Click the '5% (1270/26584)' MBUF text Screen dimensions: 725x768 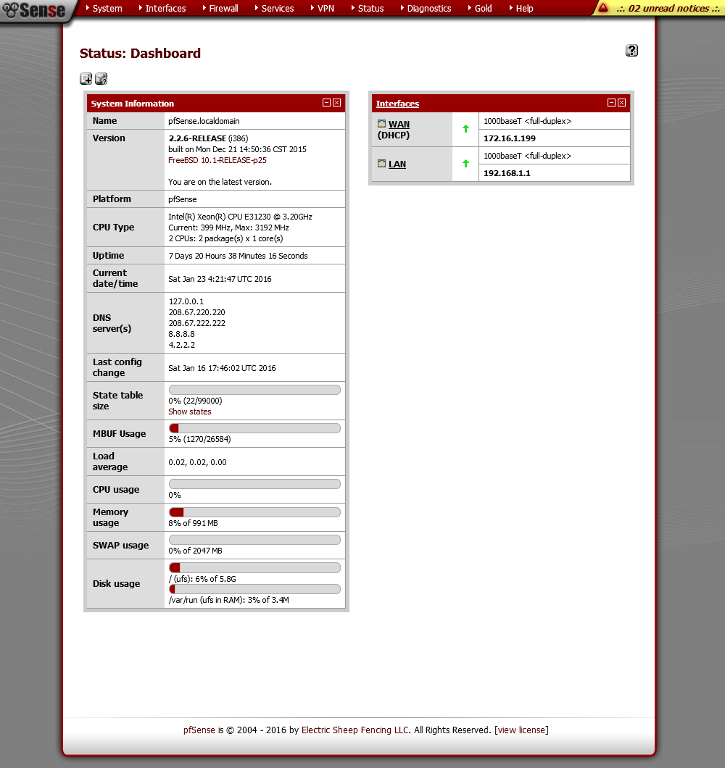click(x=199, y=439)
